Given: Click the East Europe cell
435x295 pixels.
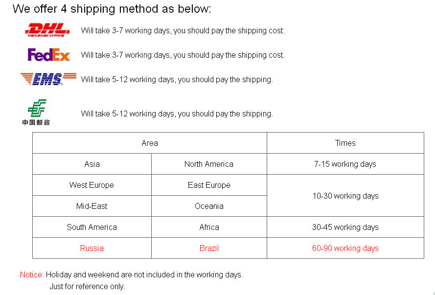Looking at the screenshot, I should (209, 185).
